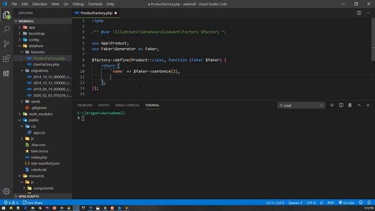Screen dimensions: 375x211
Task: Maximize the panel with up chevron
Action: (359, 105)
